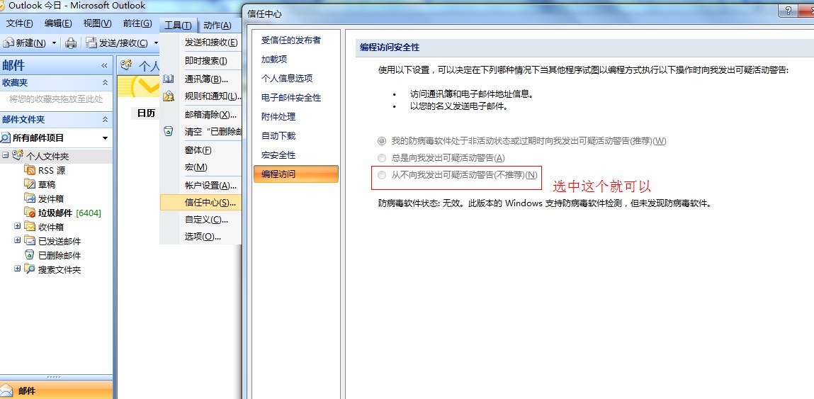
Task: Open the Go menu
Action: point(137,23)
